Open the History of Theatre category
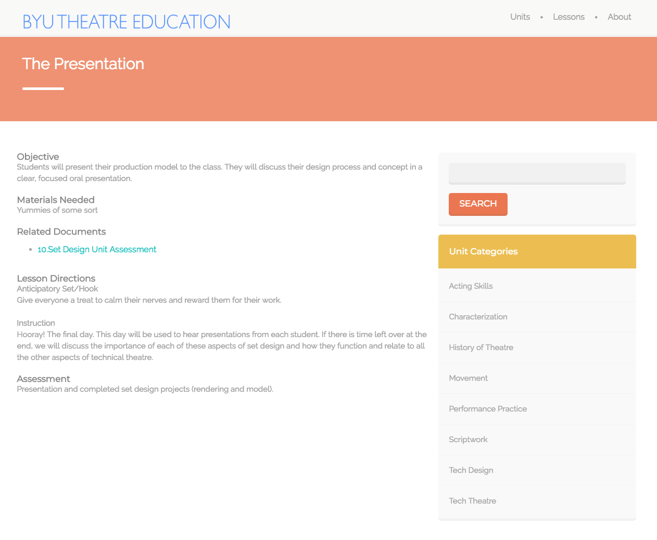The height and width of the screenshot is (540, 657). pos(481,347)
